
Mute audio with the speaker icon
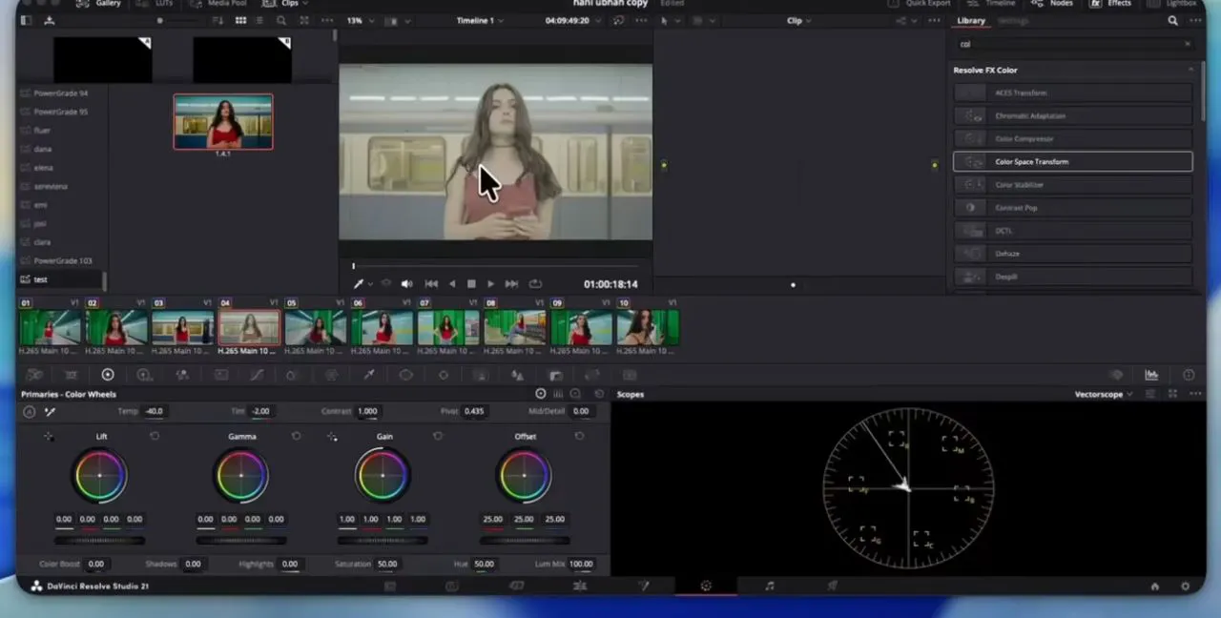(407, 283)
